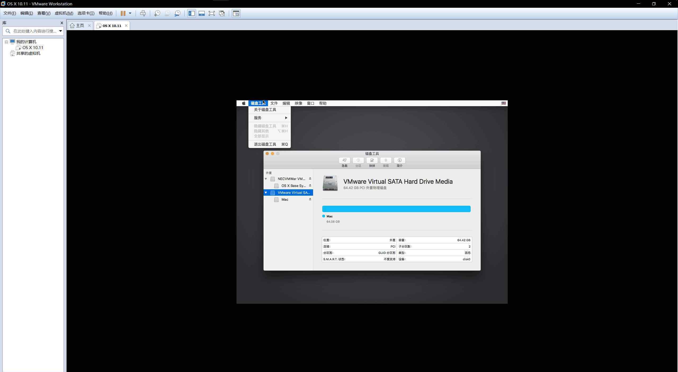Collapse the NECVMWar VM disk tree
The width and height of the screenshot is (678, 372).
[266, 179]
